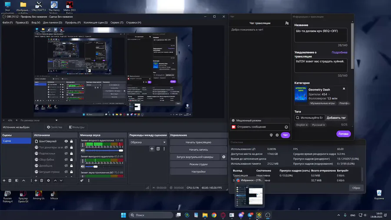Image resolution: width=391 pixels, height=220 pixels.
Task: Open Подробнее link near notification
Action: 339,52
